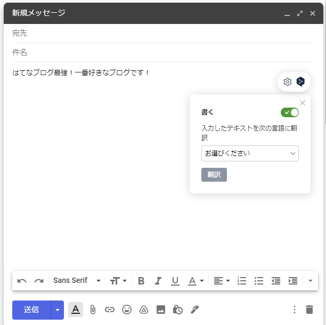The width and height of the screenshot is (326, 325).
Task: Attach a file with the paperclip
Action: [x=93, y=310]
